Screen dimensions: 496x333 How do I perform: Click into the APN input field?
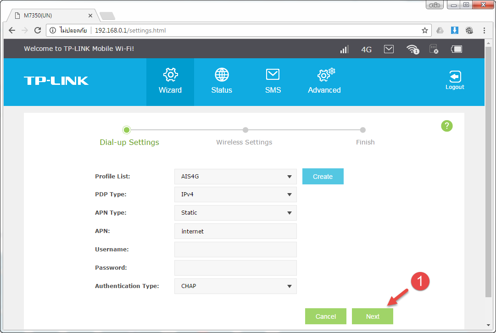tap(235, 231)
